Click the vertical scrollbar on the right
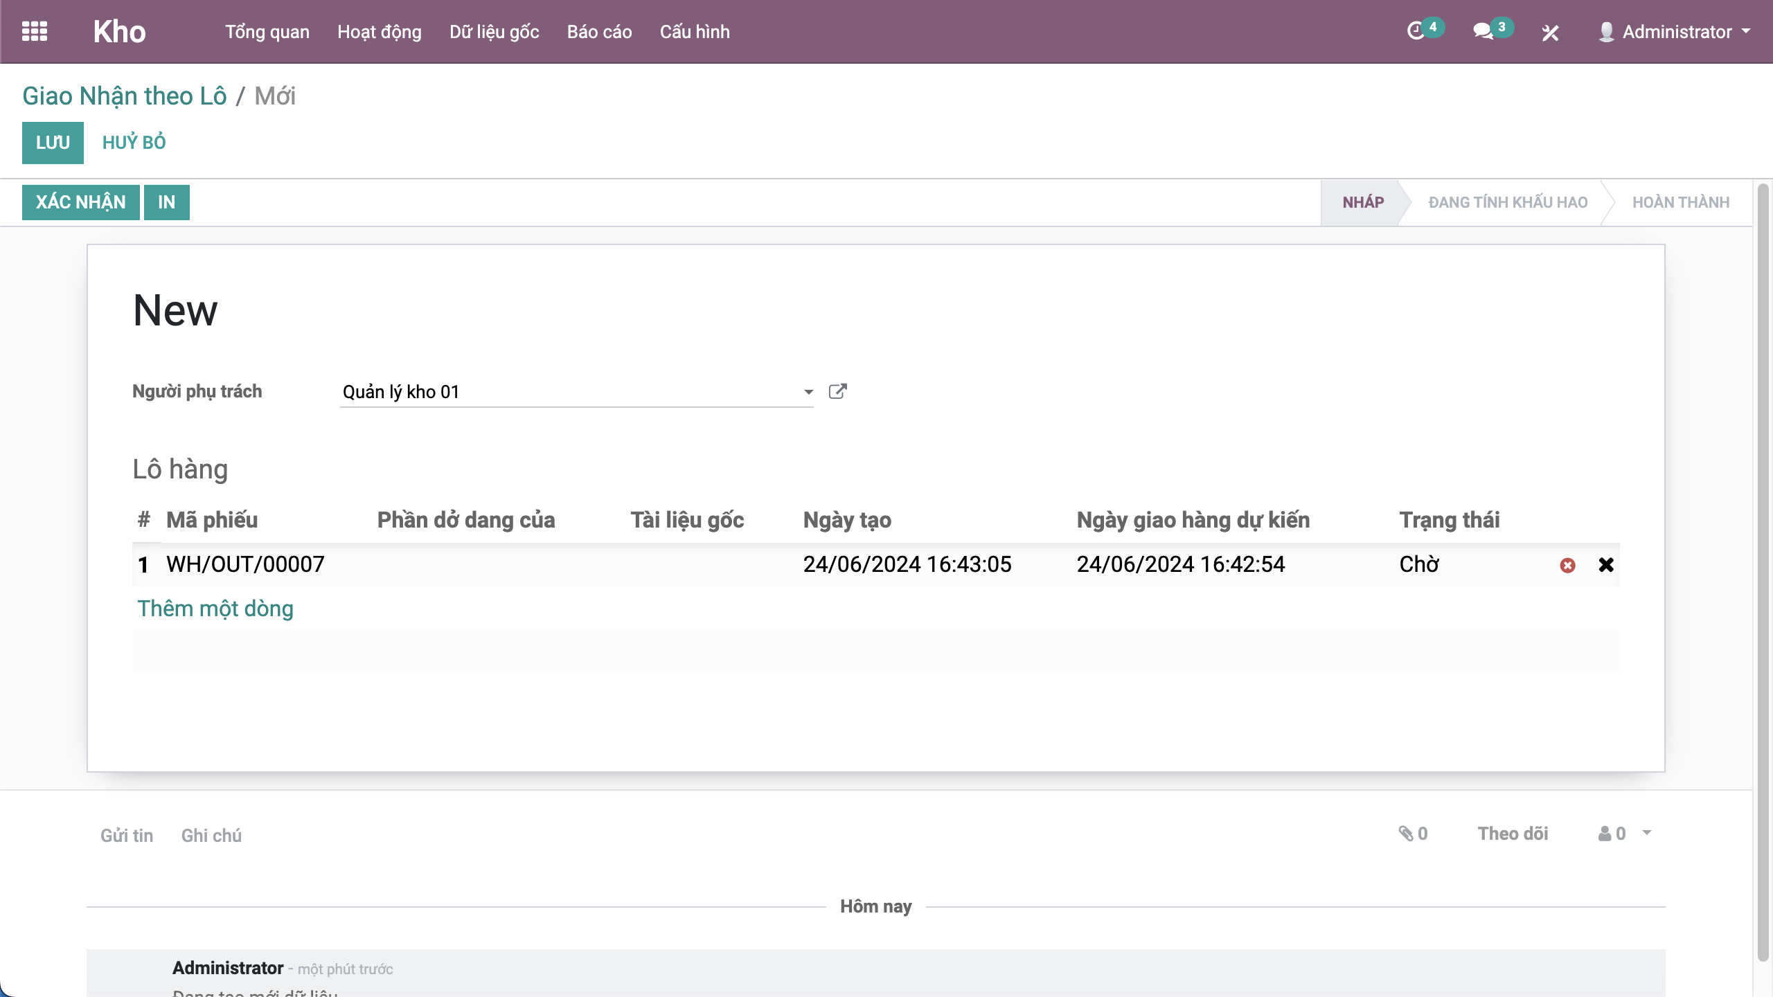This screenshot has width=1773, height=997. pyautogui.click(x=1763, y=554)
